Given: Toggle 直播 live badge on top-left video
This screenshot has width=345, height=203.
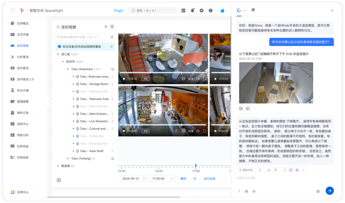Looking at the screenshot, I should tap(145, 79).
